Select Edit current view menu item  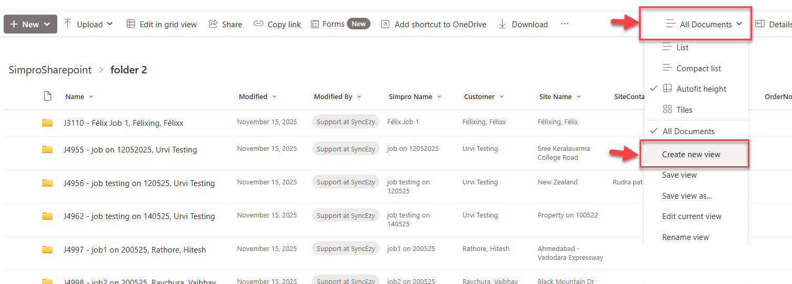692,216
